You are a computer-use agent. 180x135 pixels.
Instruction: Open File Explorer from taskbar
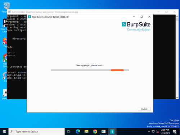click(x=86, y=132)
